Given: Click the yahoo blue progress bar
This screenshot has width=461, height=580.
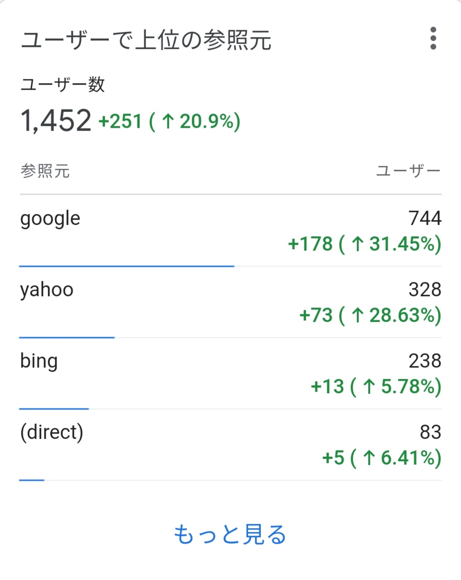Looking at the screenshot, I should tap(67, 338).
